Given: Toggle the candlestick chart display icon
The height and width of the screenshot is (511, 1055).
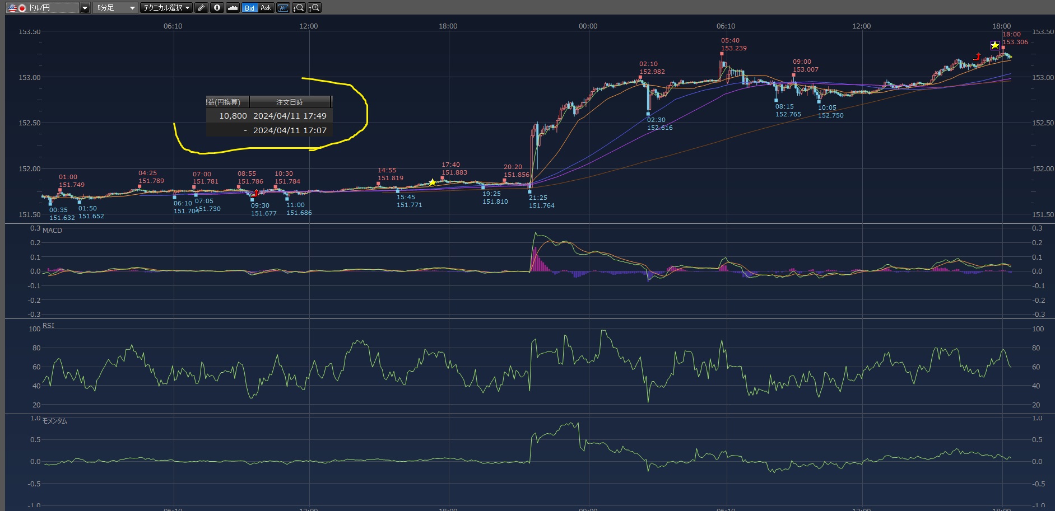Looking at the screenshot, I should pos(283,8).
